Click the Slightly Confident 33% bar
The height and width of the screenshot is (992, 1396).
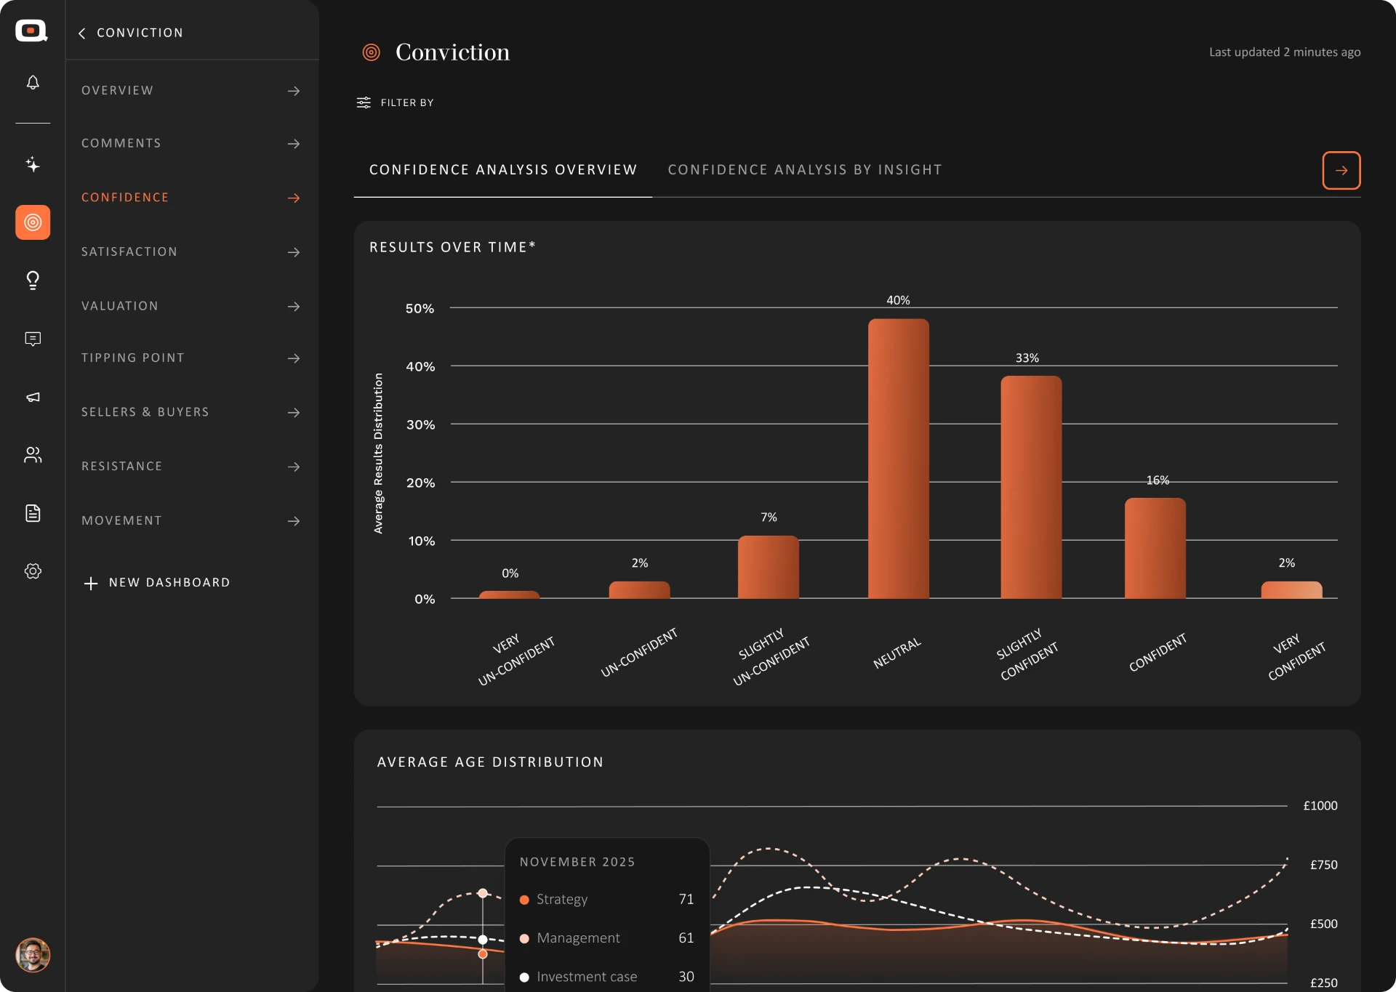pyautogui.click(x=1031, y=487)
